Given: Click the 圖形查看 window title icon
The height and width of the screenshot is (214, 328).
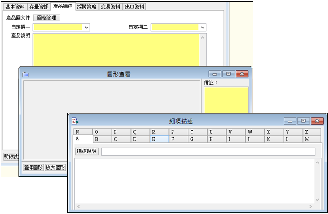Looking at the screenshot, I should point(25,74).
